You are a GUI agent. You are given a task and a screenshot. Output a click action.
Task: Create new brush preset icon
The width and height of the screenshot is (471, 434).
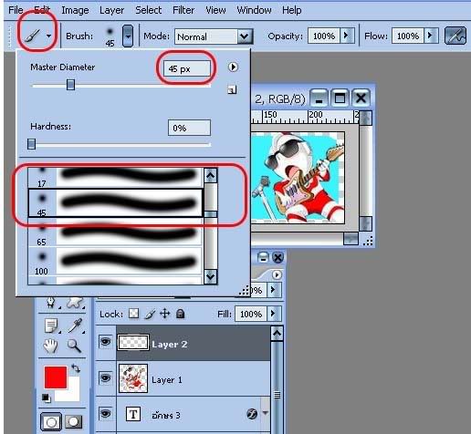[232, 89]
